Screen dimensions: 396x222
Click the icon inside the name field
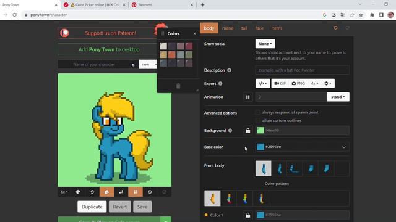[133, 65]
